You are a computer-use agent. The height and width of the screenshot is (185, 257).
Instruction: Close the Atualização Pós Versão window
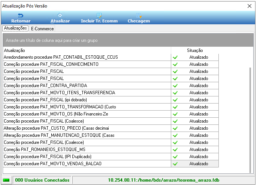pyautogui.click(x=250, y=6)
